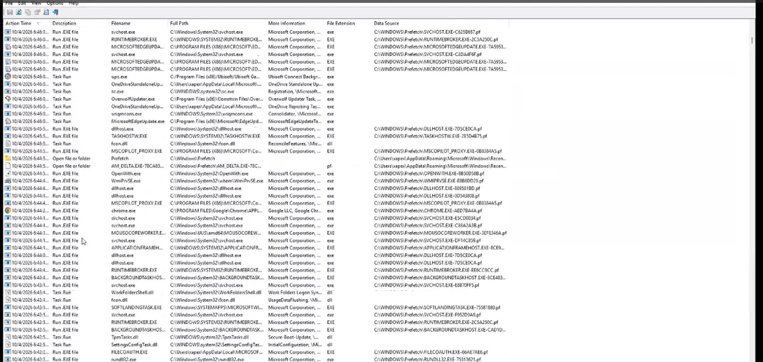763x362 pixels.
Task: Sort by the File Extension column header
Action: point(348,23)
